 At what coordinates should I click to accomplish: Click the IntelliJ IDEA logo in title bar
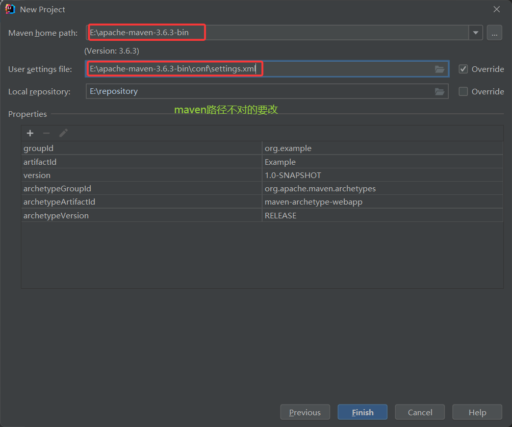click(x=10, y=9)
